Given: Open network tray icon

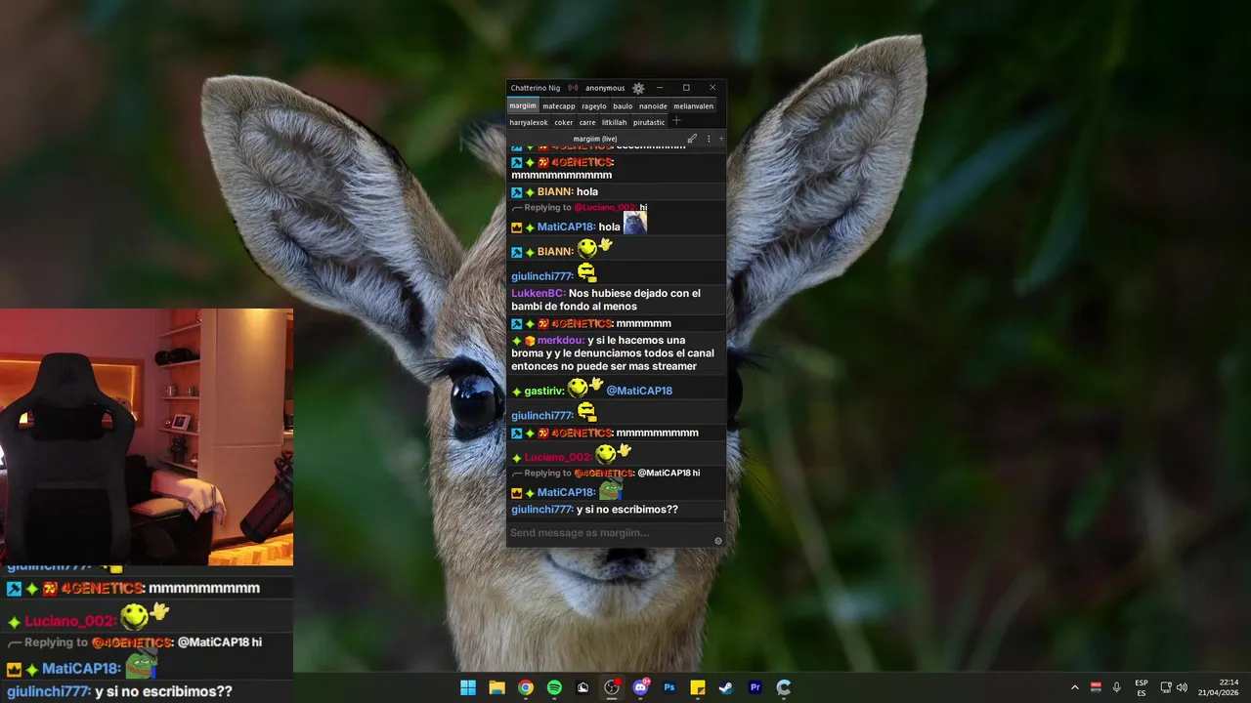Looking at the screenshot, I should click(1166, 687).
